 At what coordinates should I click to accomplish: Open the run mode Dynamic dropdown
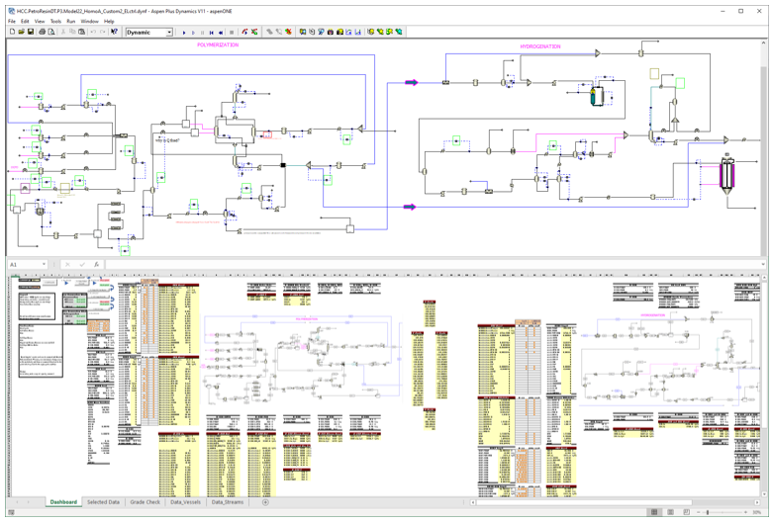pyautogui.click(x=169, y=32)
